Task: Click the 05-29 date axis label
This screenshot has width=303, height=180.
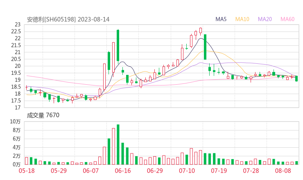Action: point(59,171)
